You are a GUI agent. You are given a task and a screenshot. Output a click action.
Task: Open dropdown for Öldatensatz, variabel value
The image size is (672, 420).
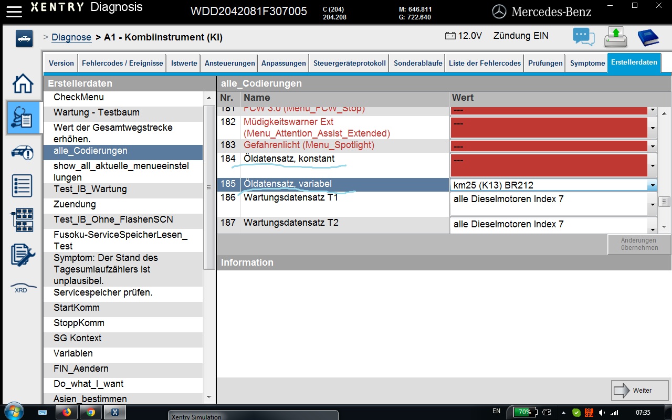(652, 185)
